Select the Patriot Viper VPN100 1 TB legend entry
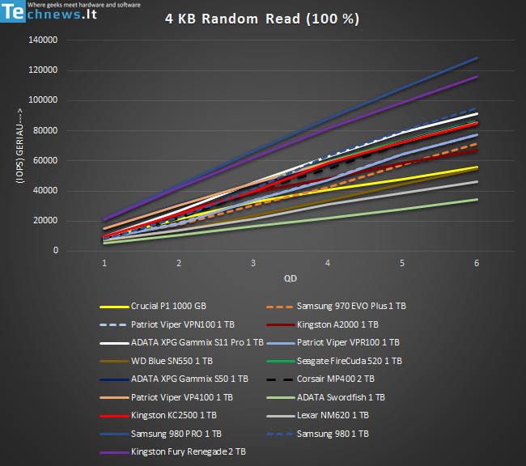 (x=167, y=324)
